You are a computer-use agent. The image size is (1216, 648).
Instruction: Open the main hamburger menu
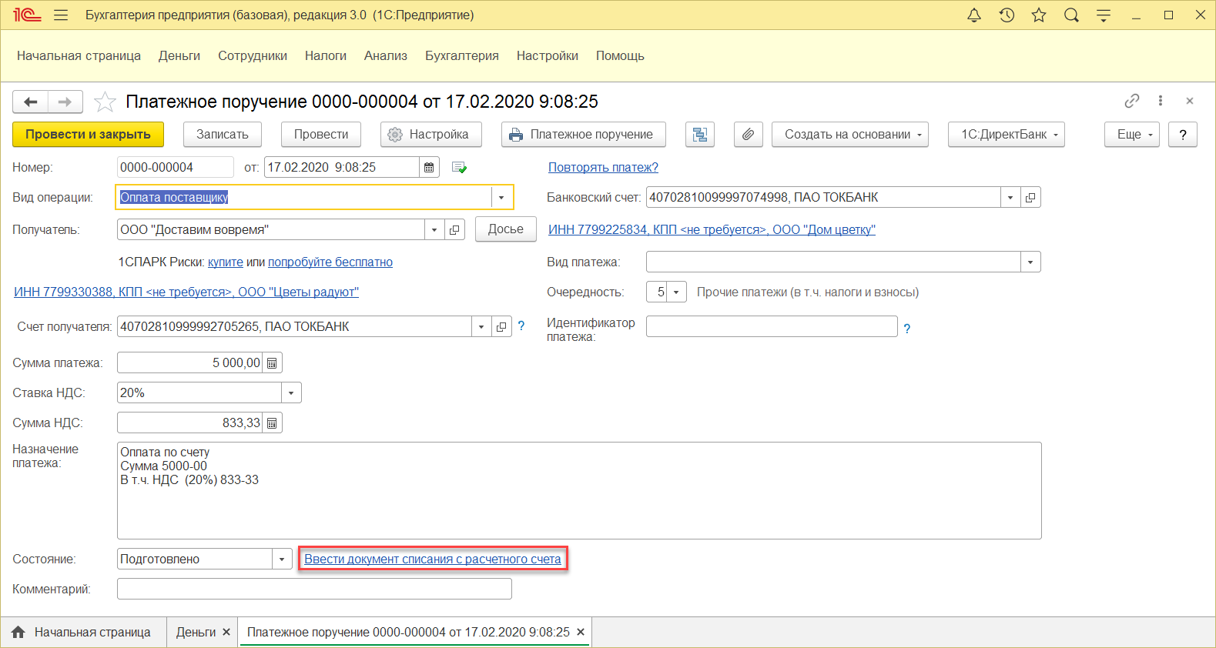tap(62, 15)
